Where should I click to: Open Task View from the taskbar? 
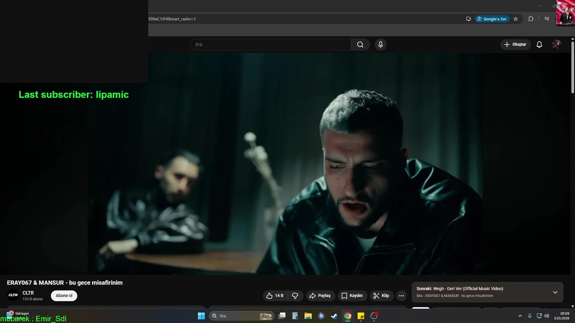pyautogui.click(x=282, y=316)
